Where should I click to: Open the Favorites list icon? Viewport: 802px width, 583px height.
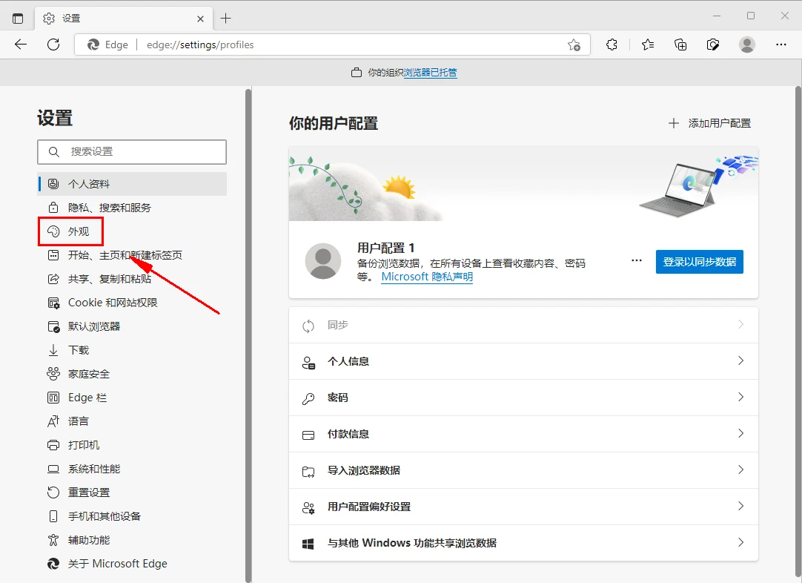point(648,45)
